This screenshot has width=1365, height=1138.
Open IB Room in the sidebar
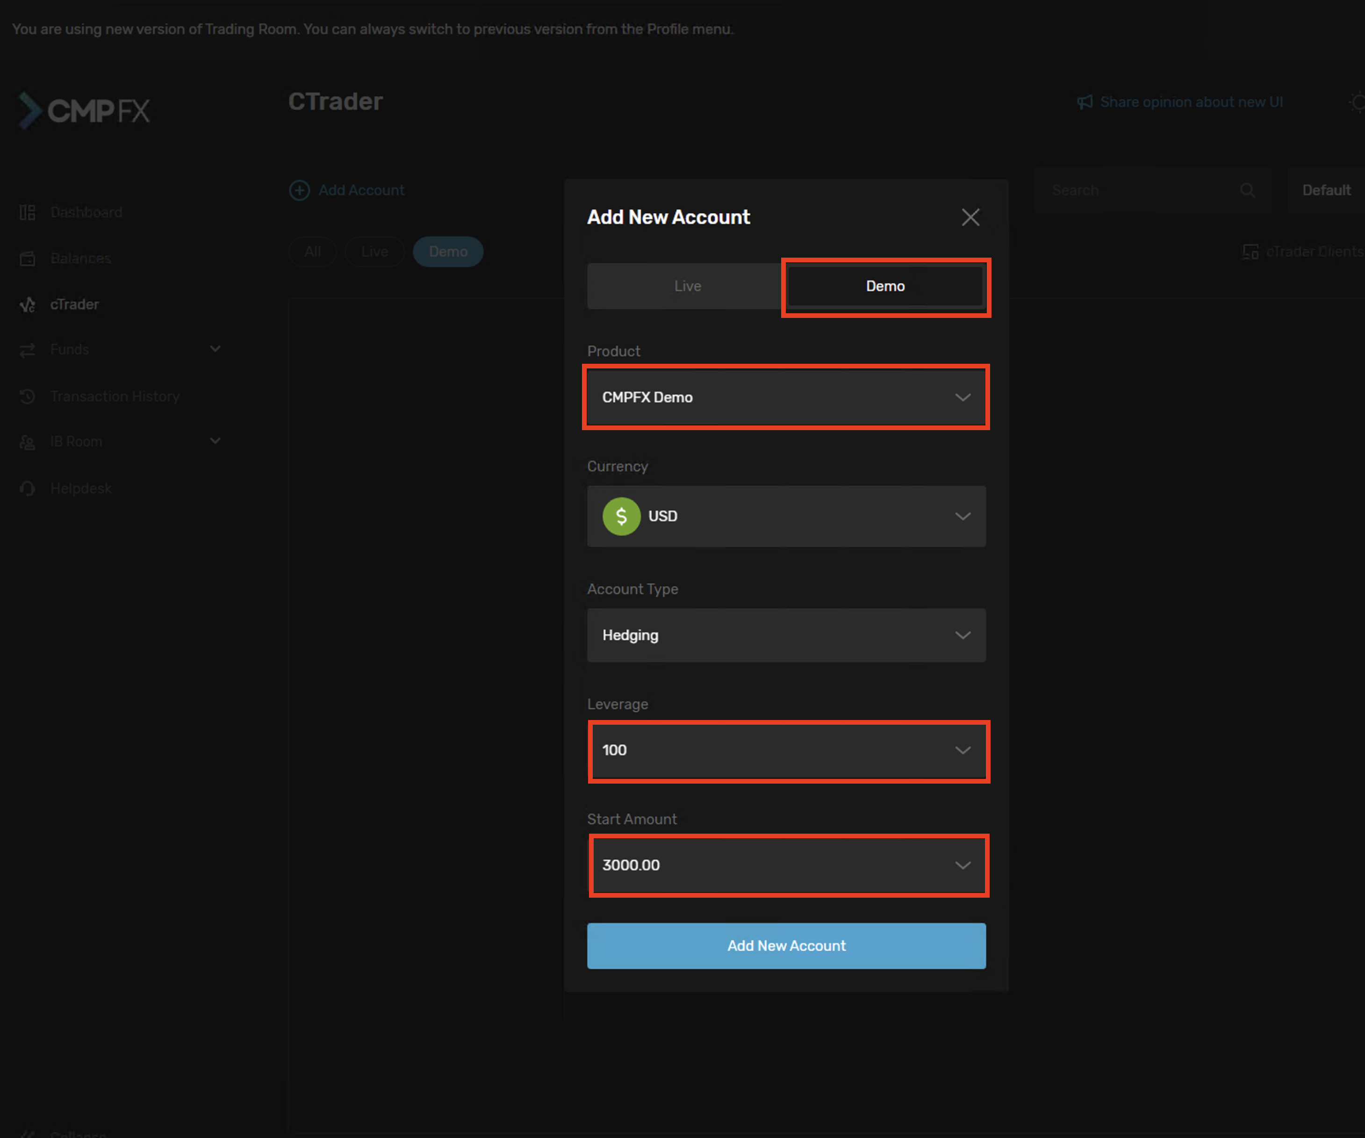point(76,442)
